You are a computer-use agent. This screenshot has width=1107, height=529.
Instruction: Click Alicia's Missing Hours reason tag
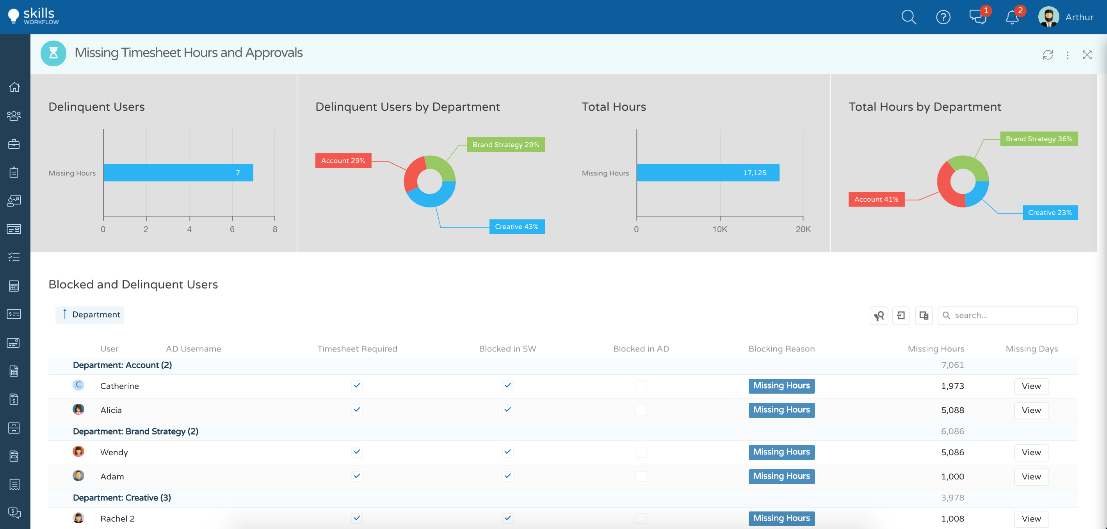pyautogui.click(x=781, y=410)
